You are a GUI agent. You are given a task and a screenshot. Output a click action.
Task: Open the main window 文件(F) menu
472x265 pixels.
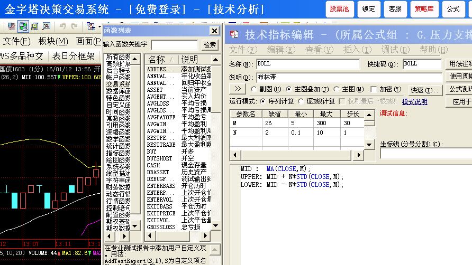[16, 41]
